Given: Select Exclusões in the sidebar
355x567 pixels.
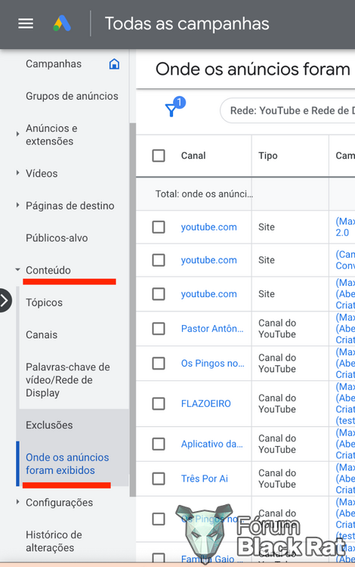Looking at the screenshot, I should pyautogui.click(x=49, y=425).
